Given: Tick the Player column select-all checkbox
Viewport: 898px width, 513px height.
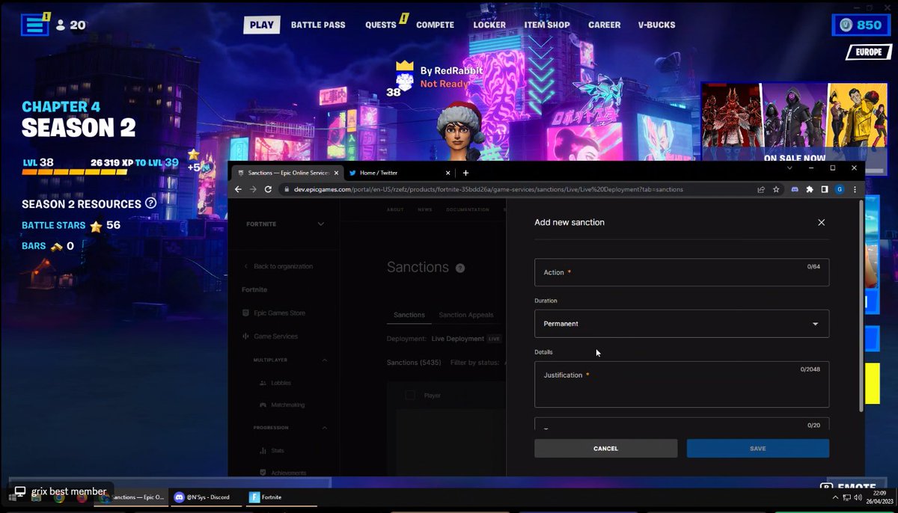Looking at the screenshot, I should pyautogui.click(x=409, y=395).
